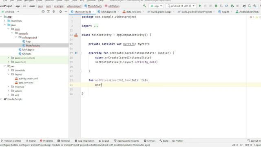The image size is (261, 147).
Task: Collapse the app module node
Action: point(1,17)
